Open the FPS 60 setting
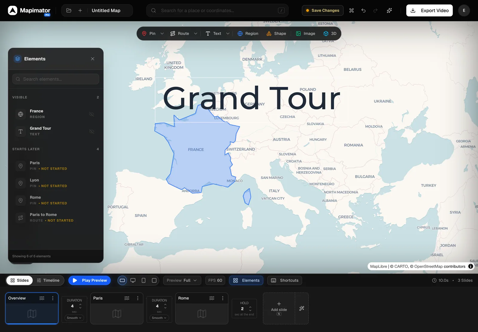Image resolution: width=478 pixels, height=332 pixels. 215,280
